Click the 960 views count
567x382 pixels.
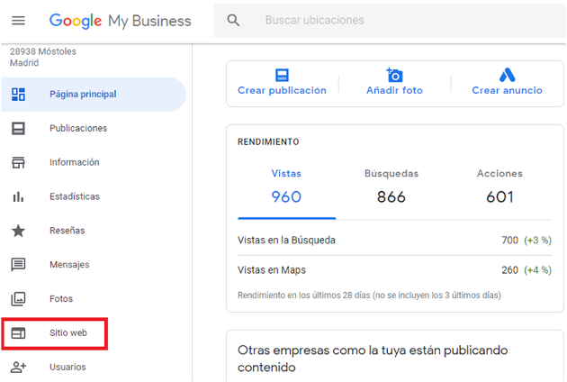tap(286, 197)
